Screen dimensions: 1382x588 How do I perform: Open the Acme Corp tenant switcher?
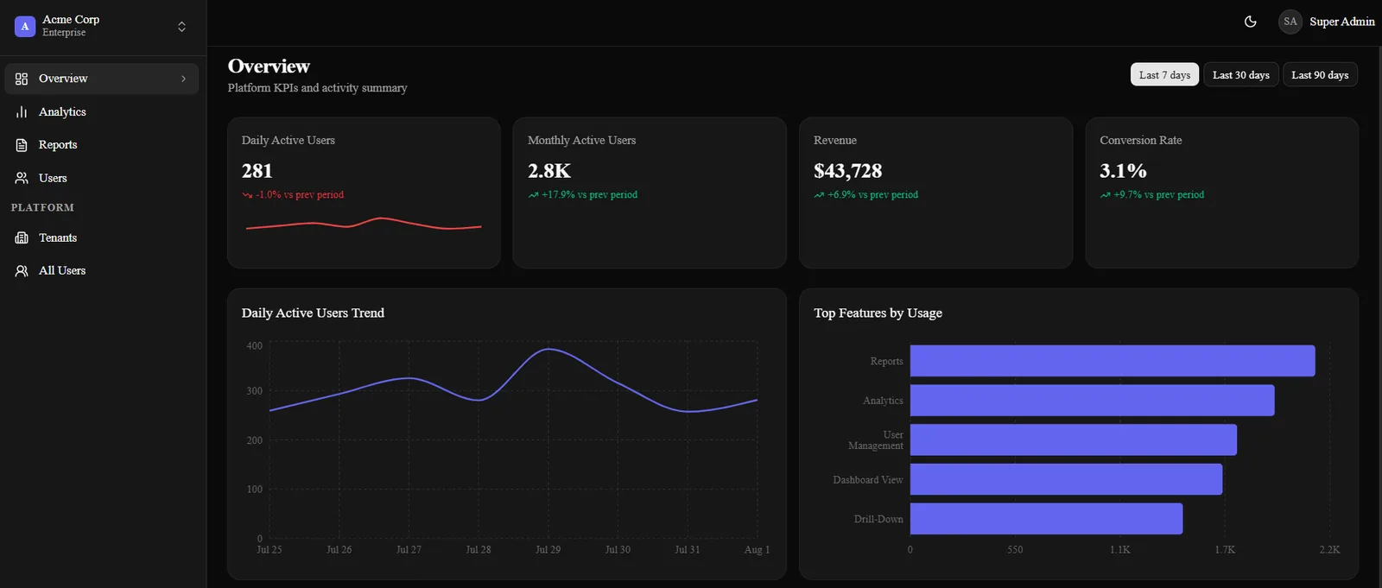click(x=103, y=26)
